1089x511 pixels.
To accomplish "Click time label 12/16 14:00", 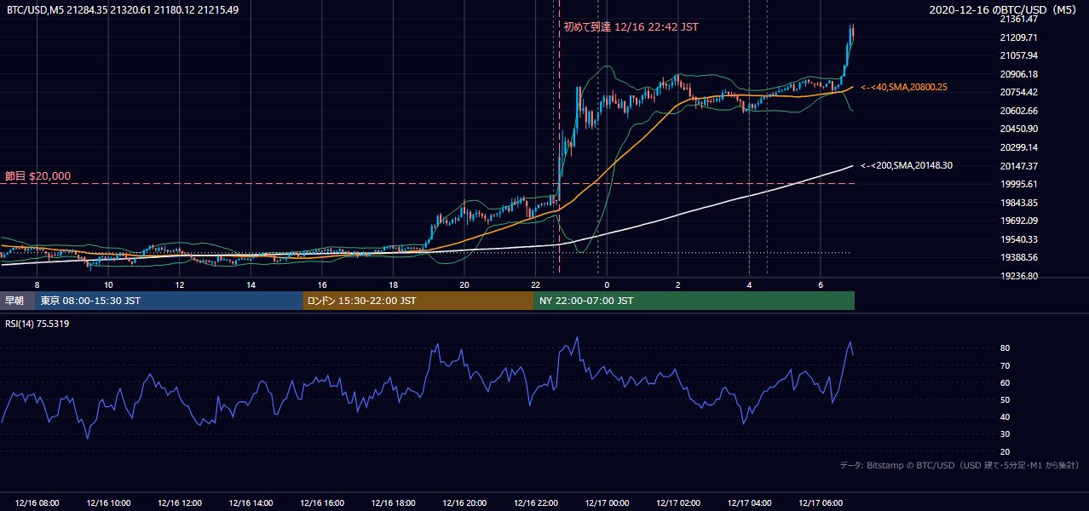I will click(x=251, y=503).
